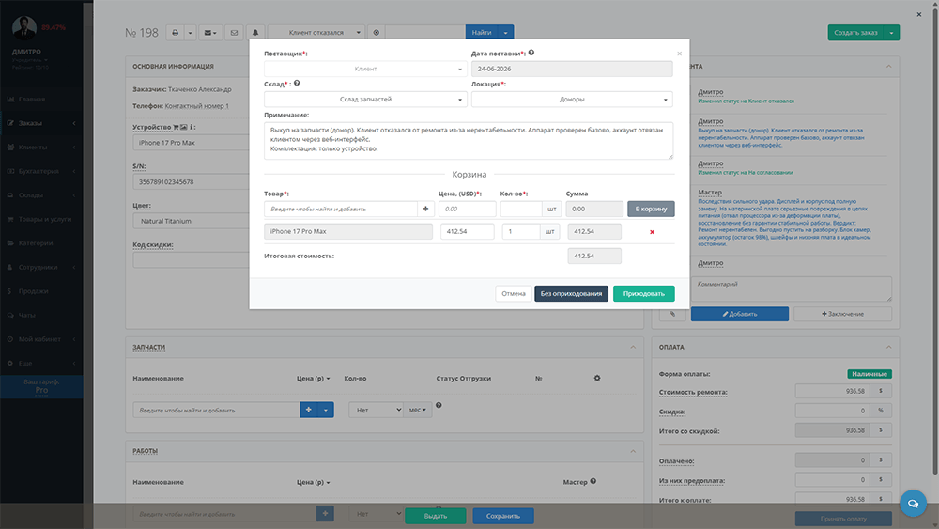
Task: Click the 'Примечание' note textarea
Action: pyautogui.click(x=469, y=141)
